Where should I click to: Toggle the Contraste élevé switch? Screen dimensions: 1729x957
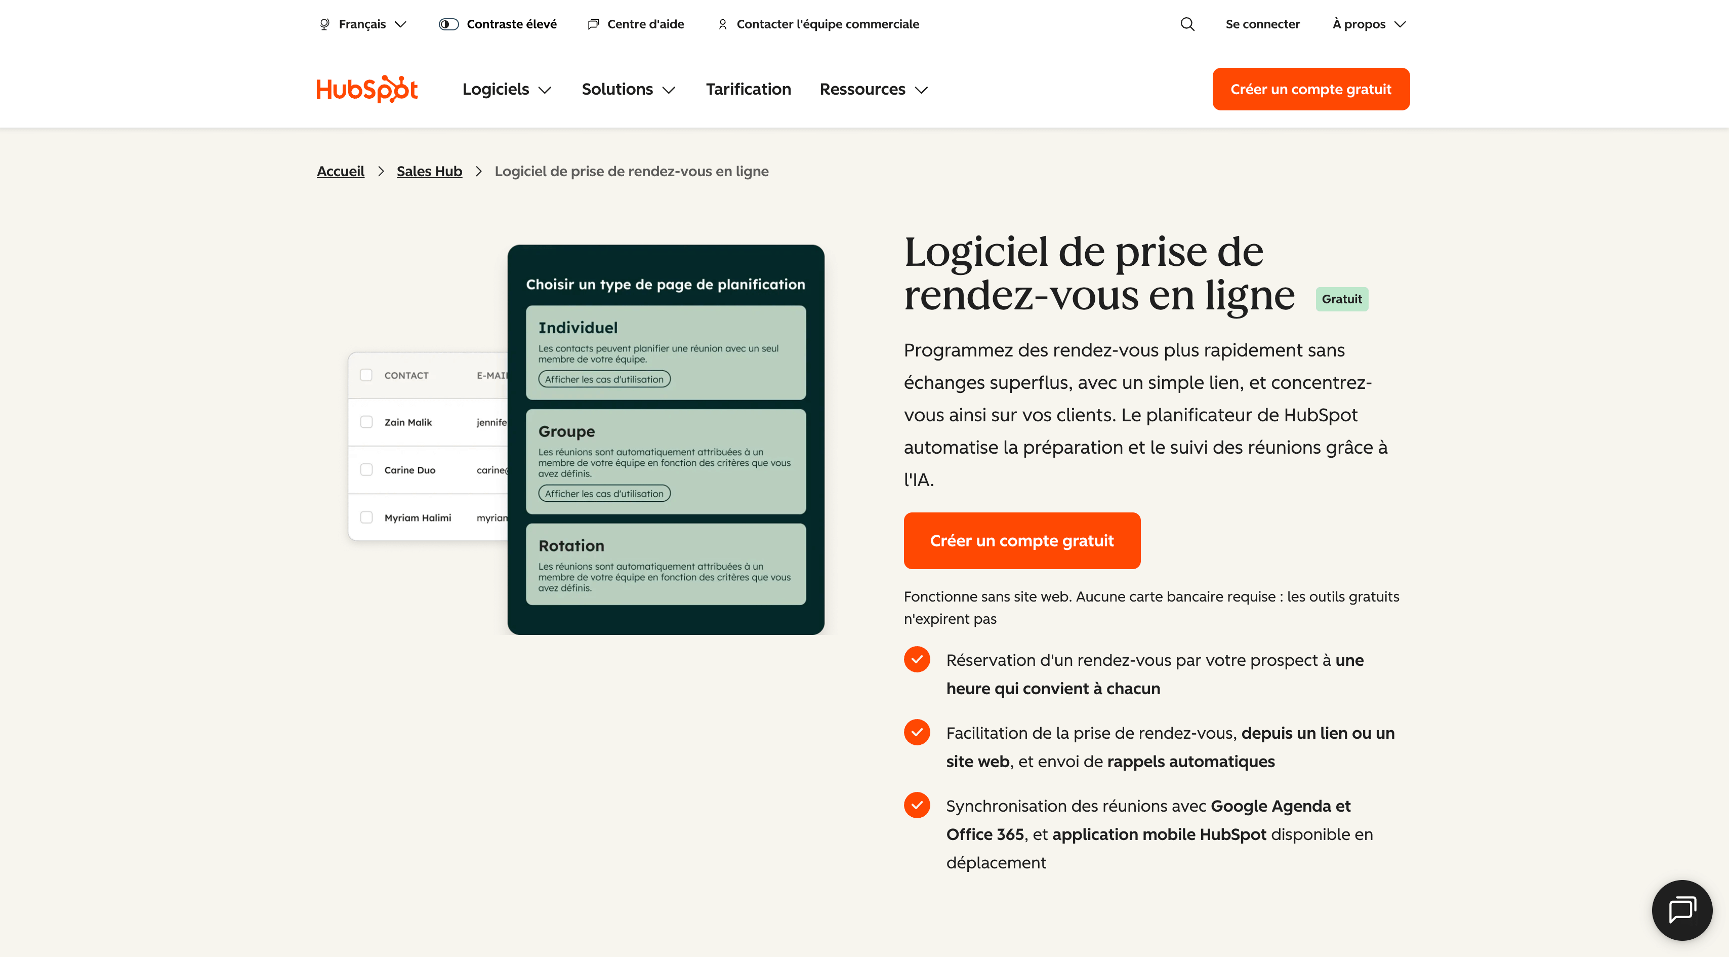(x=448, y=24)
